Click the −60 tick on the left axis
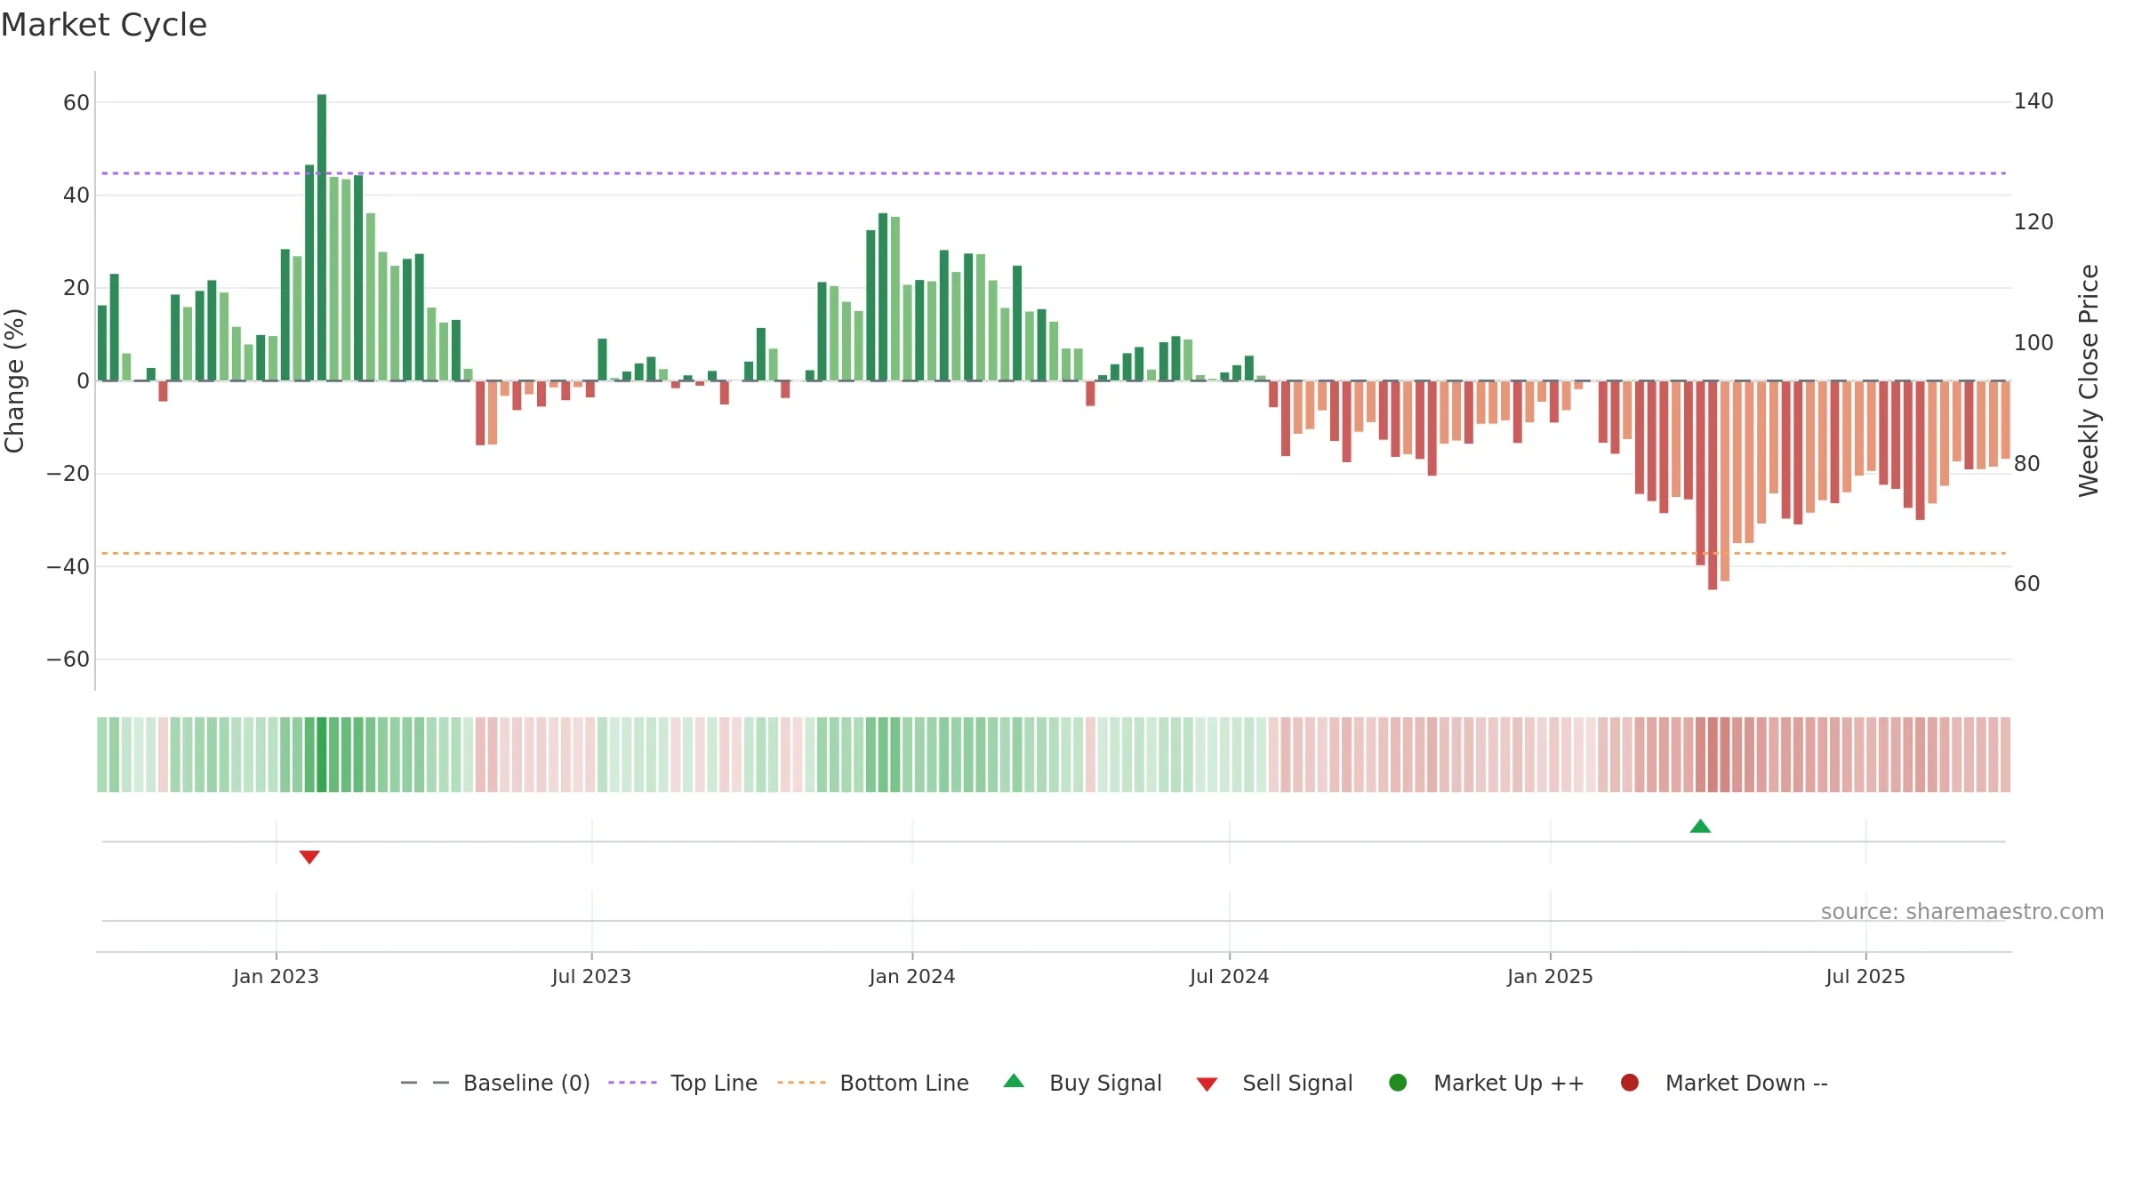 (x=68, y=660)
